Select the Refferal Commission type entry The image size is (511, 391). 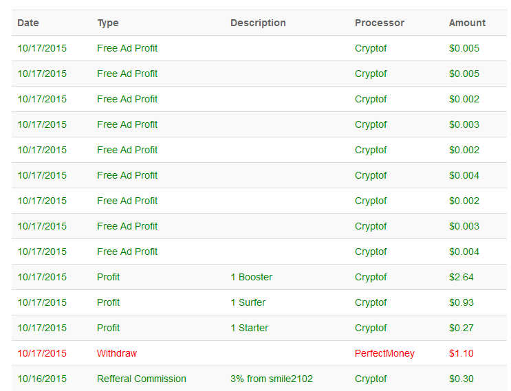tap(142, 379)
